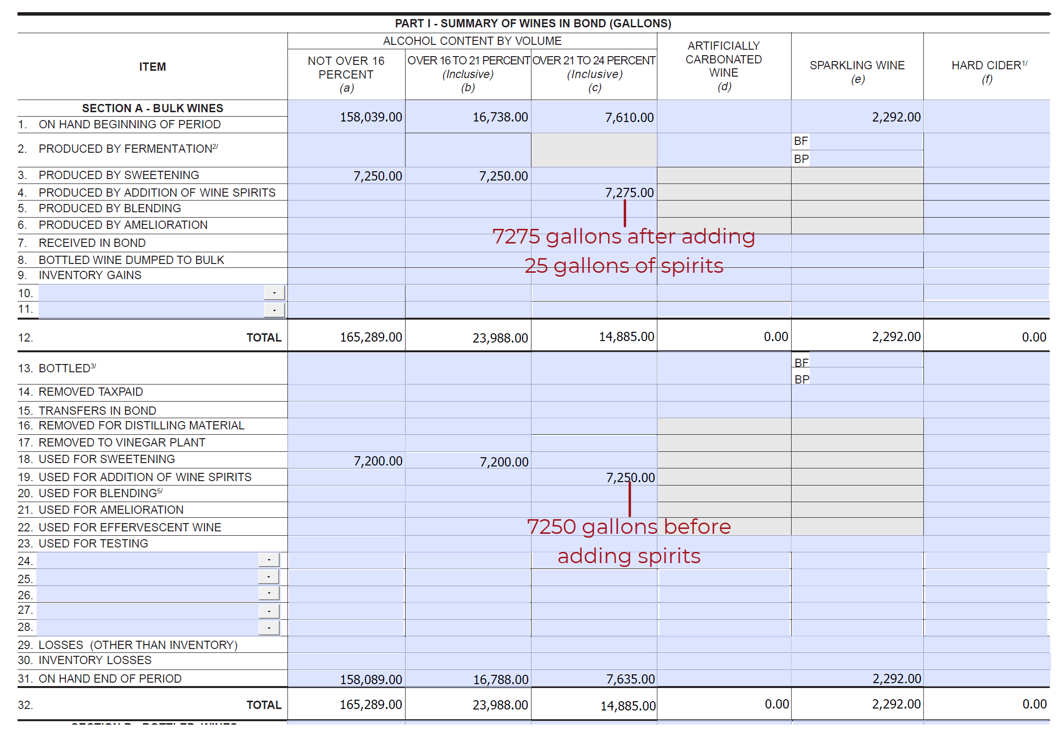The image size is (1060, 729).
Task: Click Removed Taxpaid column (a) field
Action: click(x=347, y=393)
